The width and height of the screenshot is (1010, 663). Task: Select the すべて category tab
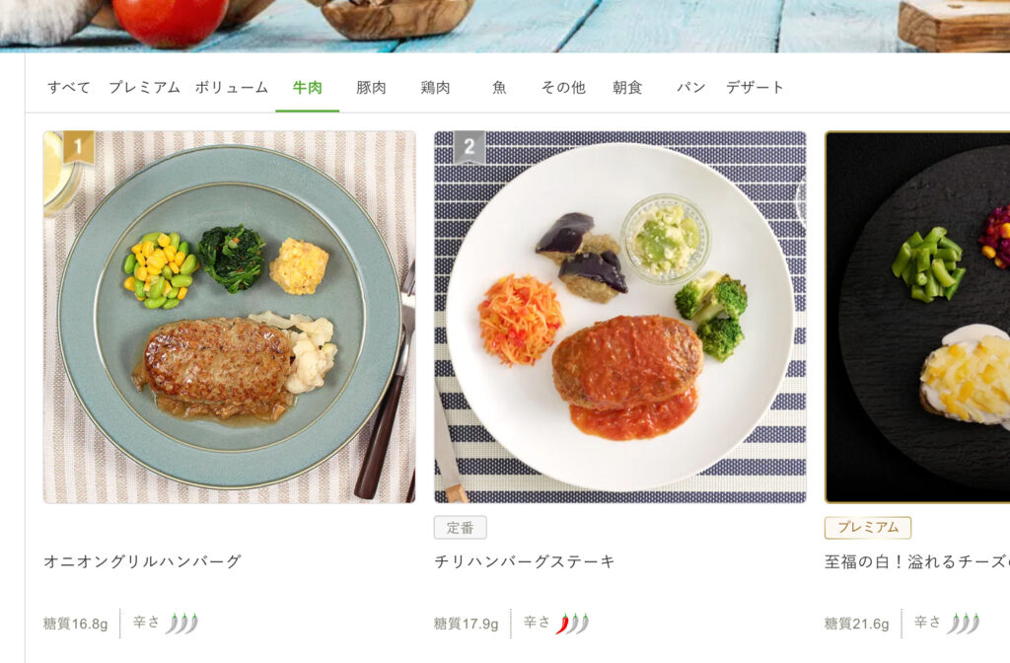(68, 88)
